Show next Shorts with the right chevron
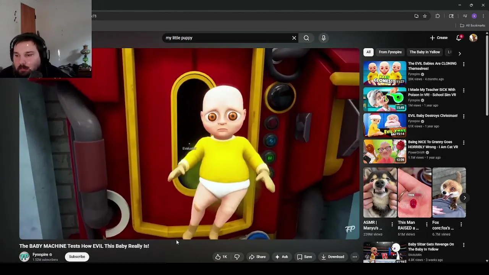The width and height of the screenshot is (489, 275). click(x=465, y=197)
